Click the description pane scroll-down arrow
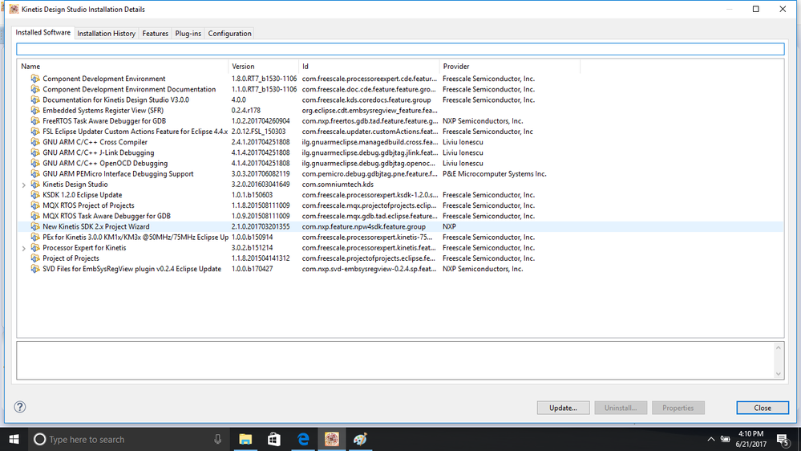801x451 pixels. [x=778, y=374]
